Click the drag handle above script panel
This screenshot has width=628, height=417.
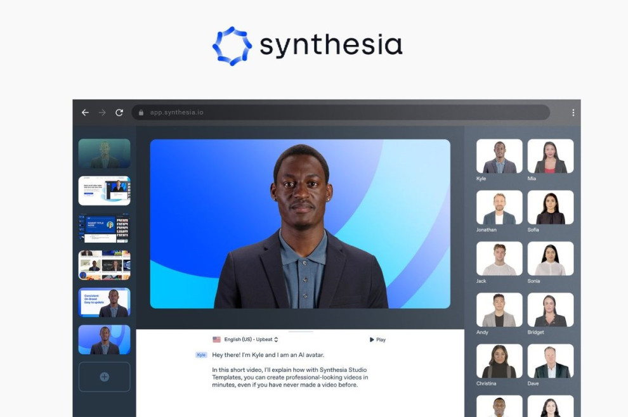point(301,331)
